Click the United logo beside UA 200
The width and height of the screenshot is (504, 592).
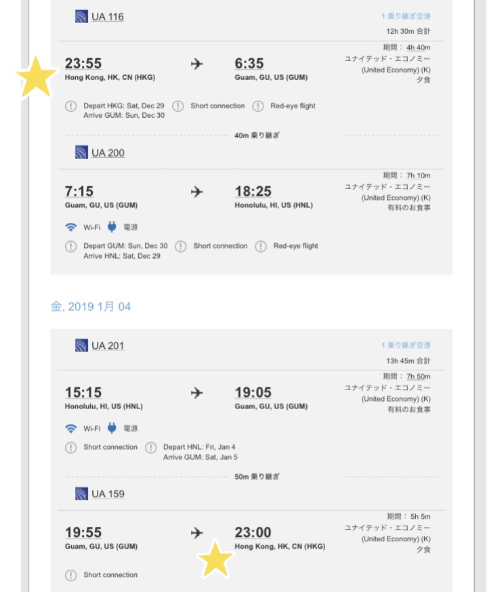pyautogui.click(x=81, y=152)
